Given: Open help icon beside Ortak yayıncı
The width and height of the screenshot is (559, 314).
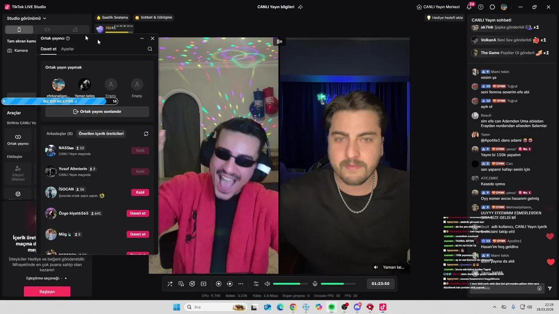Looking at the screenshot, I should [68, 38].
